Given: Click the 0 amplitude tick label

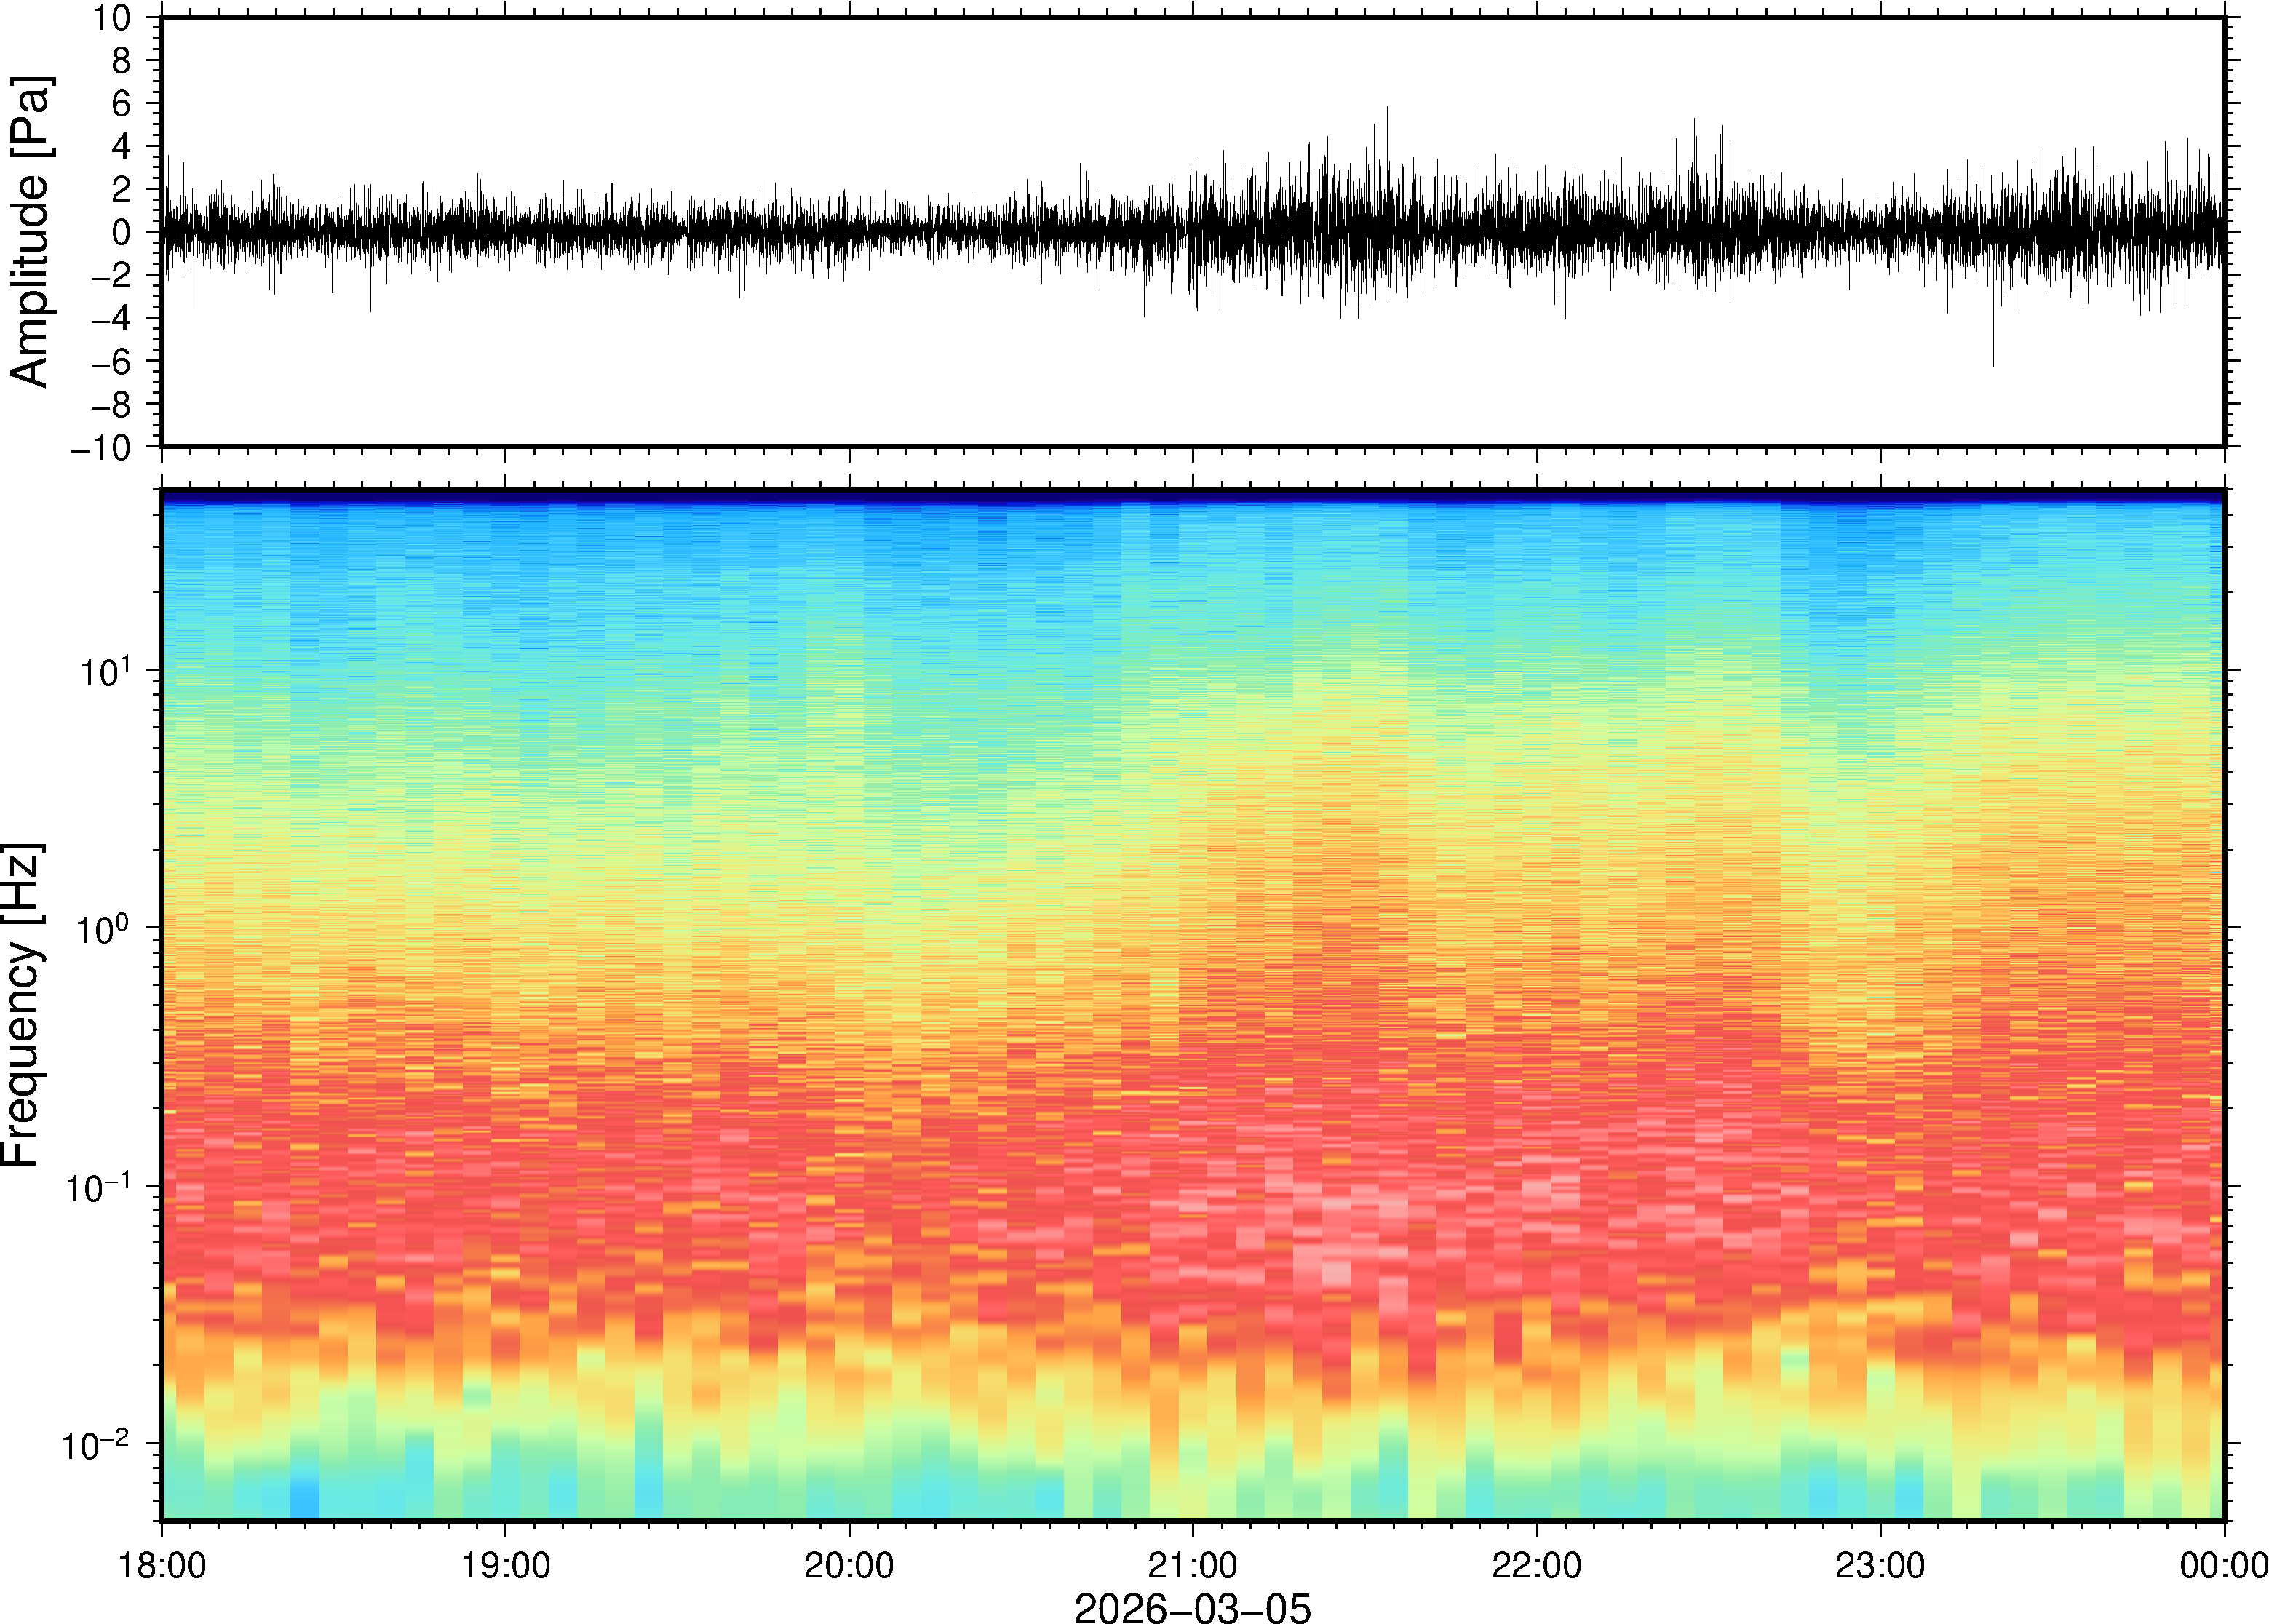Looking at the screenshot, I should coord(121,232).
